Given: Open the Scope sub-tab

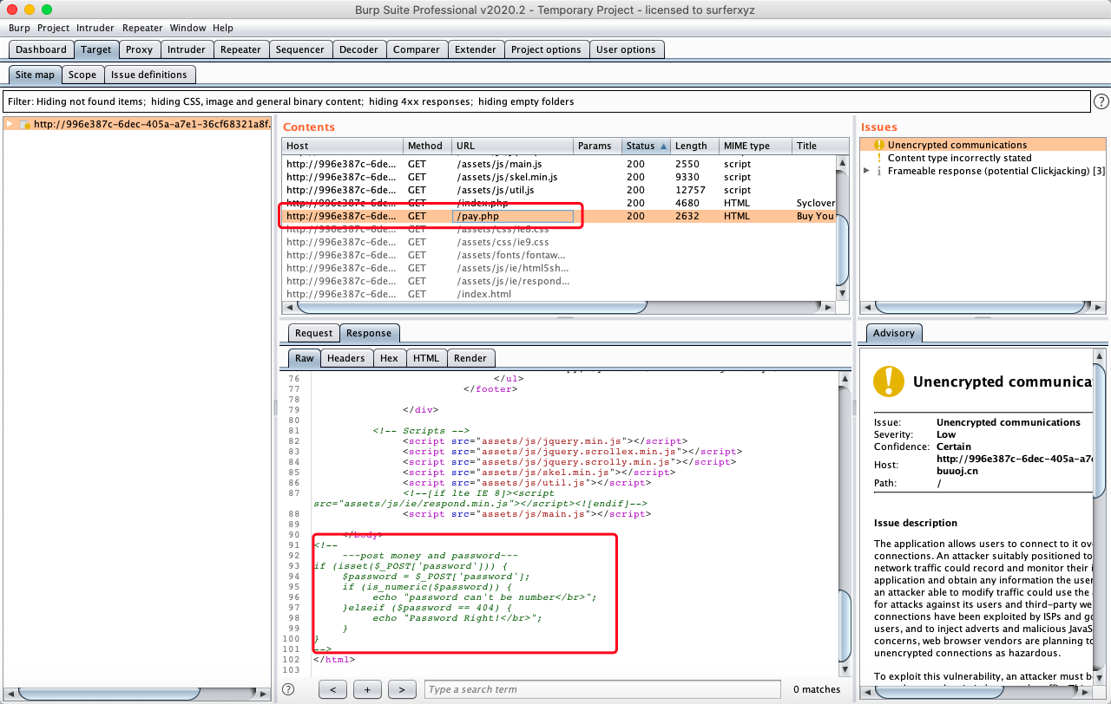Looking at the screenshot, I should [82, 75].
